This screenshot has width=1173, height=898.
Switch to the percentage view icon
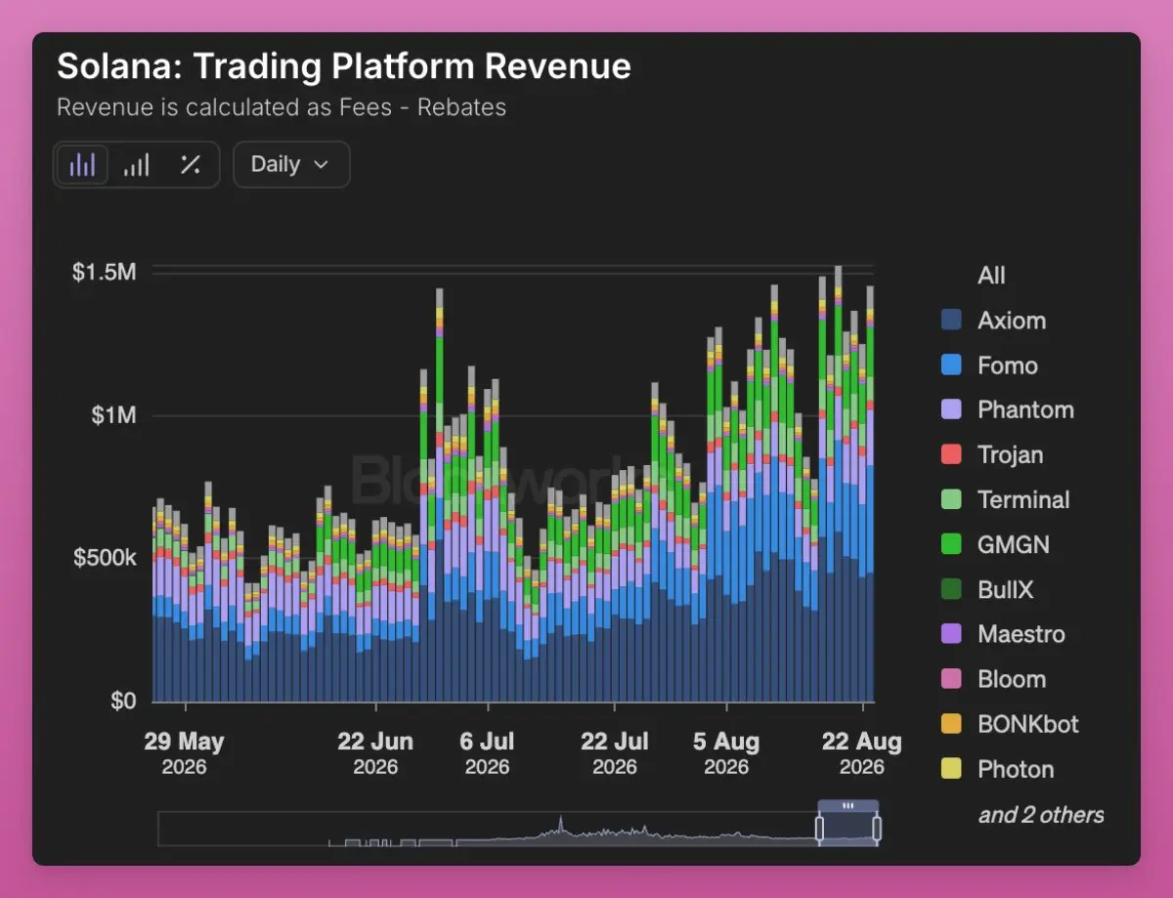pos(190,164)
